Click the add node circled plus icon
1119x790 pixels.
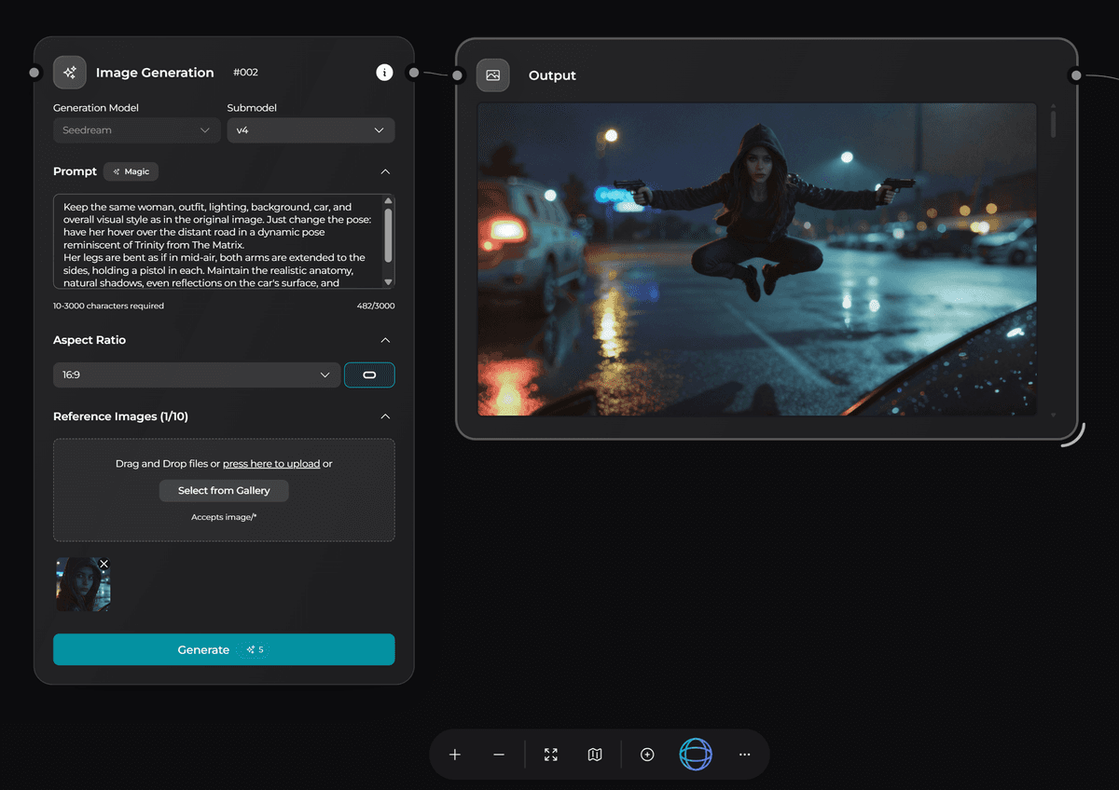(x=647, y=755)
